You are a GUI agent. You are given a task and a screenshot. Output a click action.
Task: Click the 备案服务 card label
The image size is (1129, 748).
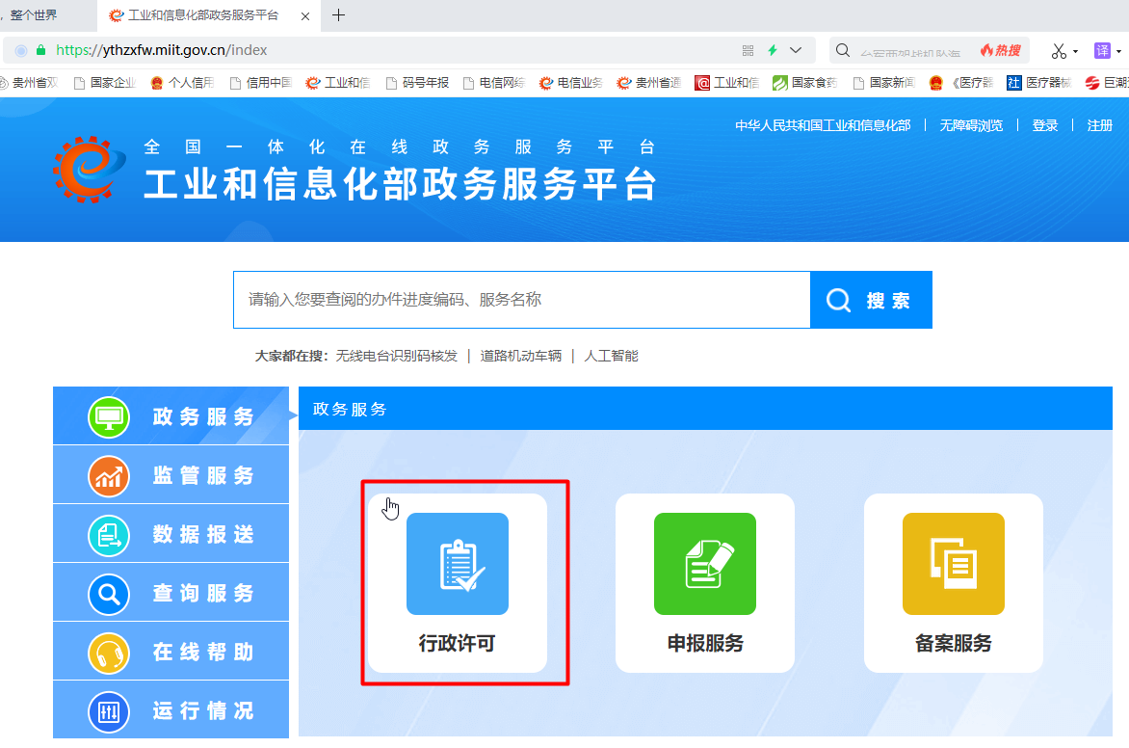(x=954, y=643)
